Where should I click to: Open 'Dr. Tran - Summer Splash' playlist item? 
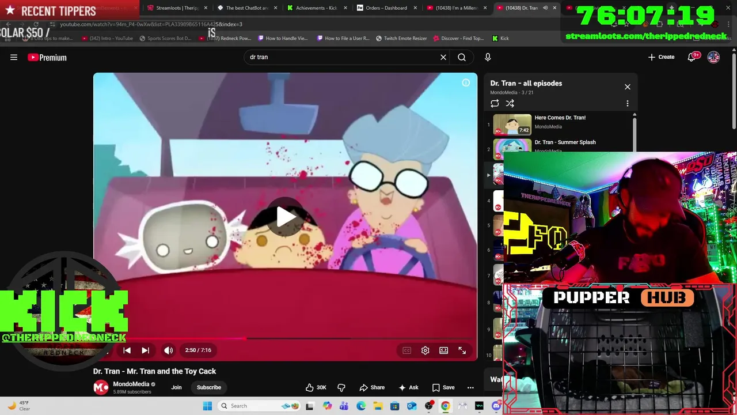(x=565, y=142)
